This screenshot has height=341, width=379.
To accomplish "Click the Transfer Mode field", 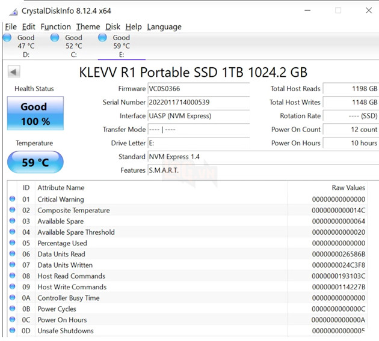I will (x=199, y=130).
